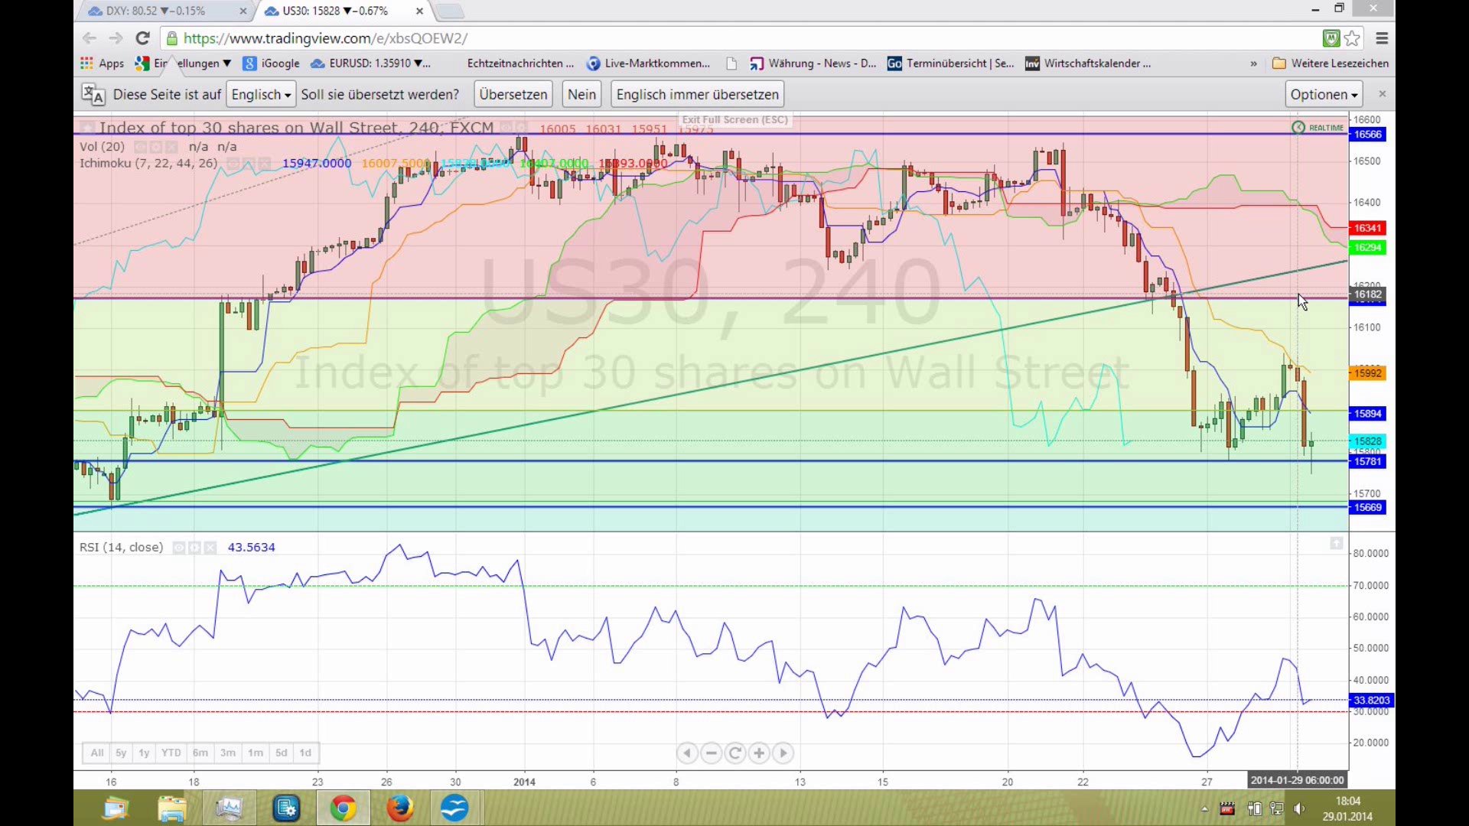Reset chart view with circular arrow

734,753
